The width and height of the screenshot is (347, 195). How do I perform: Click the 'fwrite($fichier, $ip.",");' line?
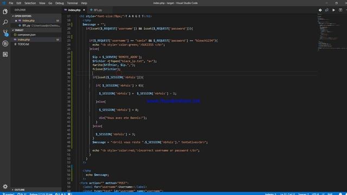114,65
